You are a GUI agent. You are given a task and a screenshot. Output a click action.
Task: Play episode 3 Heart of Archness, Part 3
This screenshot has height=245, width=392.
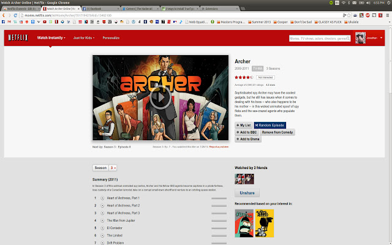tap(102, 213)
